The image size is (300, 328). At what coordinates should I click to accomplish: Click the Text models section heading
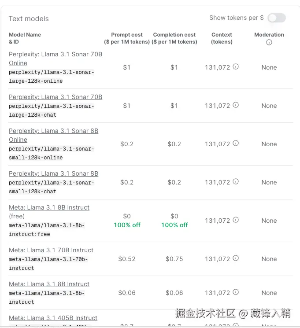[x=29, y=18]
